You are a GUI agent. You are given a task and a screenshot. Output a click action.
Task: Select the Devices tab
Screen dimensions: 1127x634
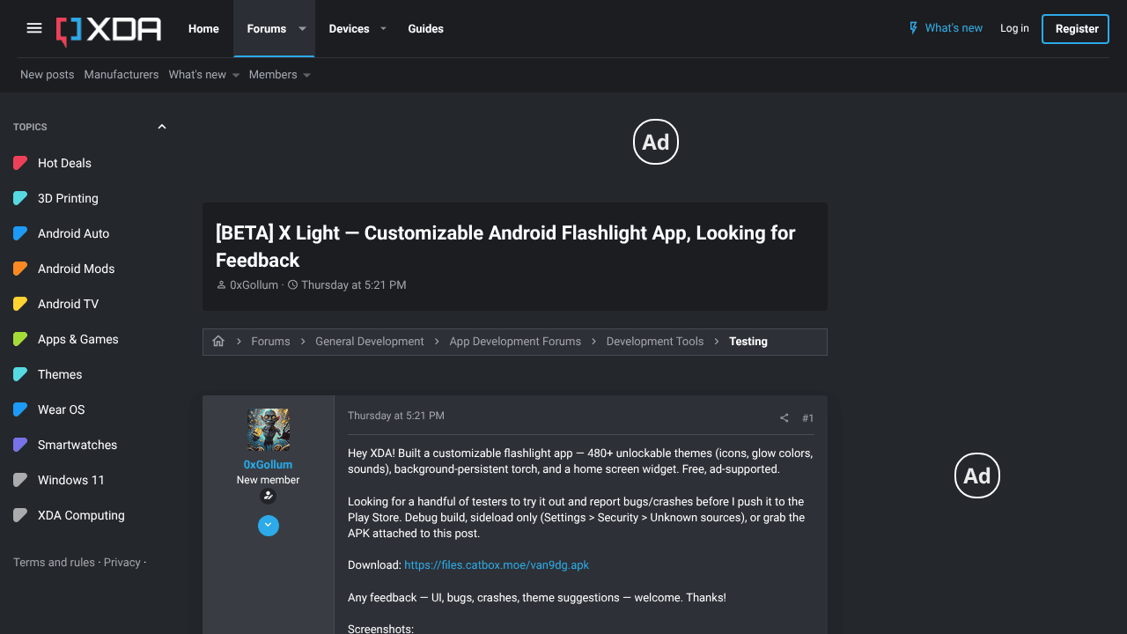[x=349, y=29]
